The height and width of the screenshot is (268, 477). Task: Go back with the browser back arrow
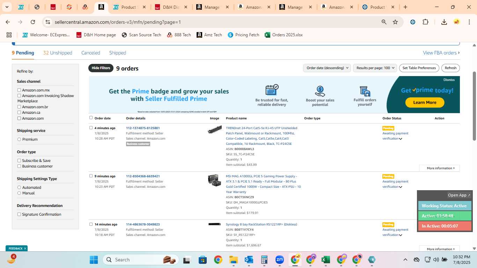(x=8, y=22)
